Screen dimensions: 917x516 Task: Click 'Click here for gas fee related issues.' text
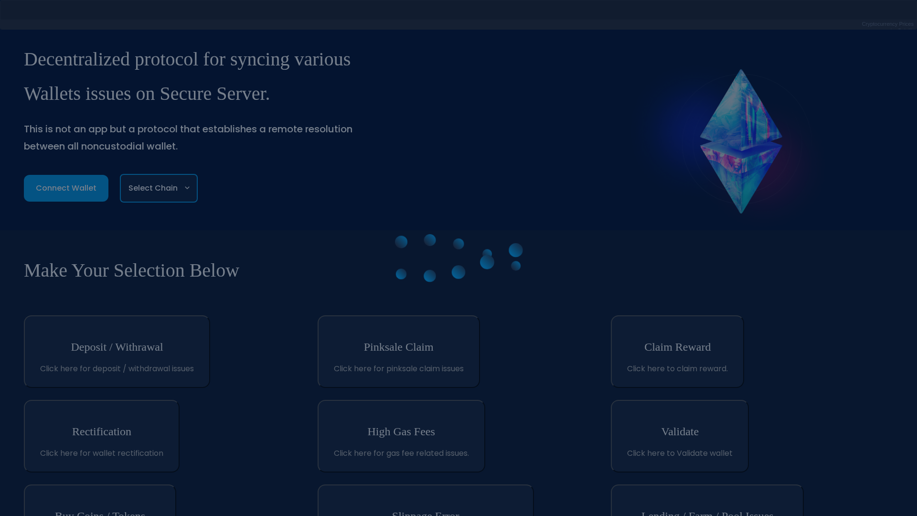pyautogui.click(x=401, y=453)
